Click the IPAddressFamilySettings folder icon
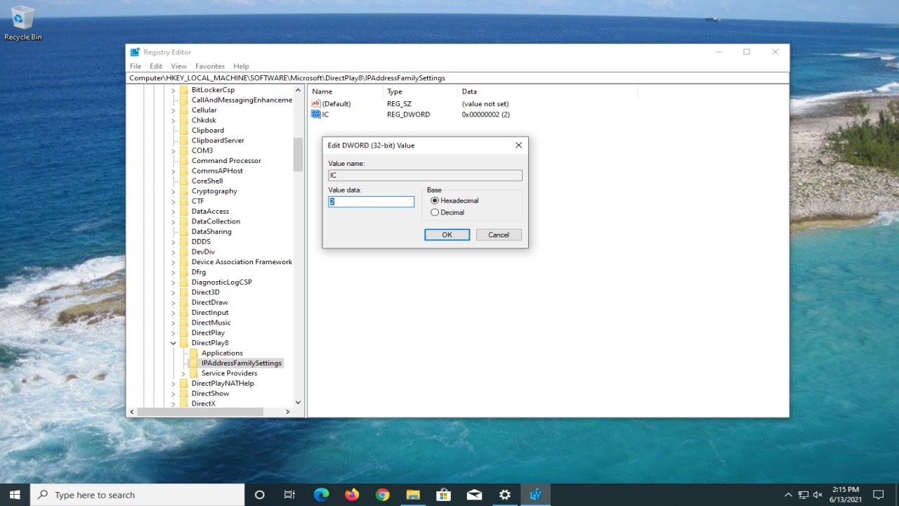Viewport: 899px width, 506px height. [195, 363]
